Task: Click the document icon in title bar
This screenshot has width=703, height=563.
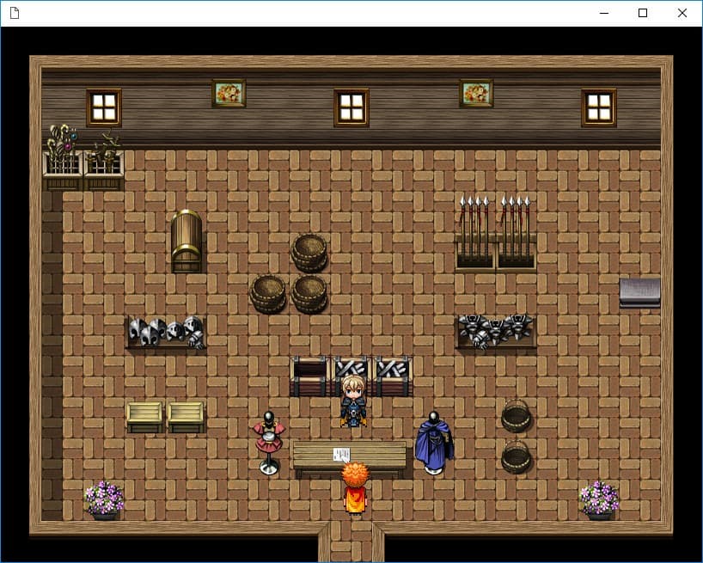Action: click(15, 13)
